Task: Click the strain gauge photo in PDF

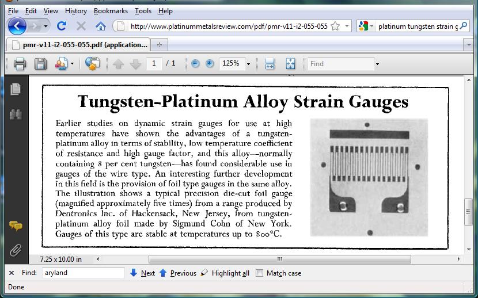Action: (369, 177)
